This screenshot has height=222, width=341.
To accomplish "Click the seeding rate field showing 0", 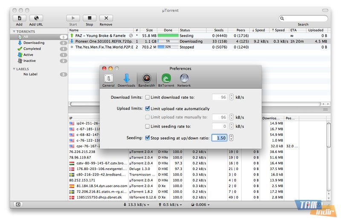I will pyautogui.click(x=220, y=126).
